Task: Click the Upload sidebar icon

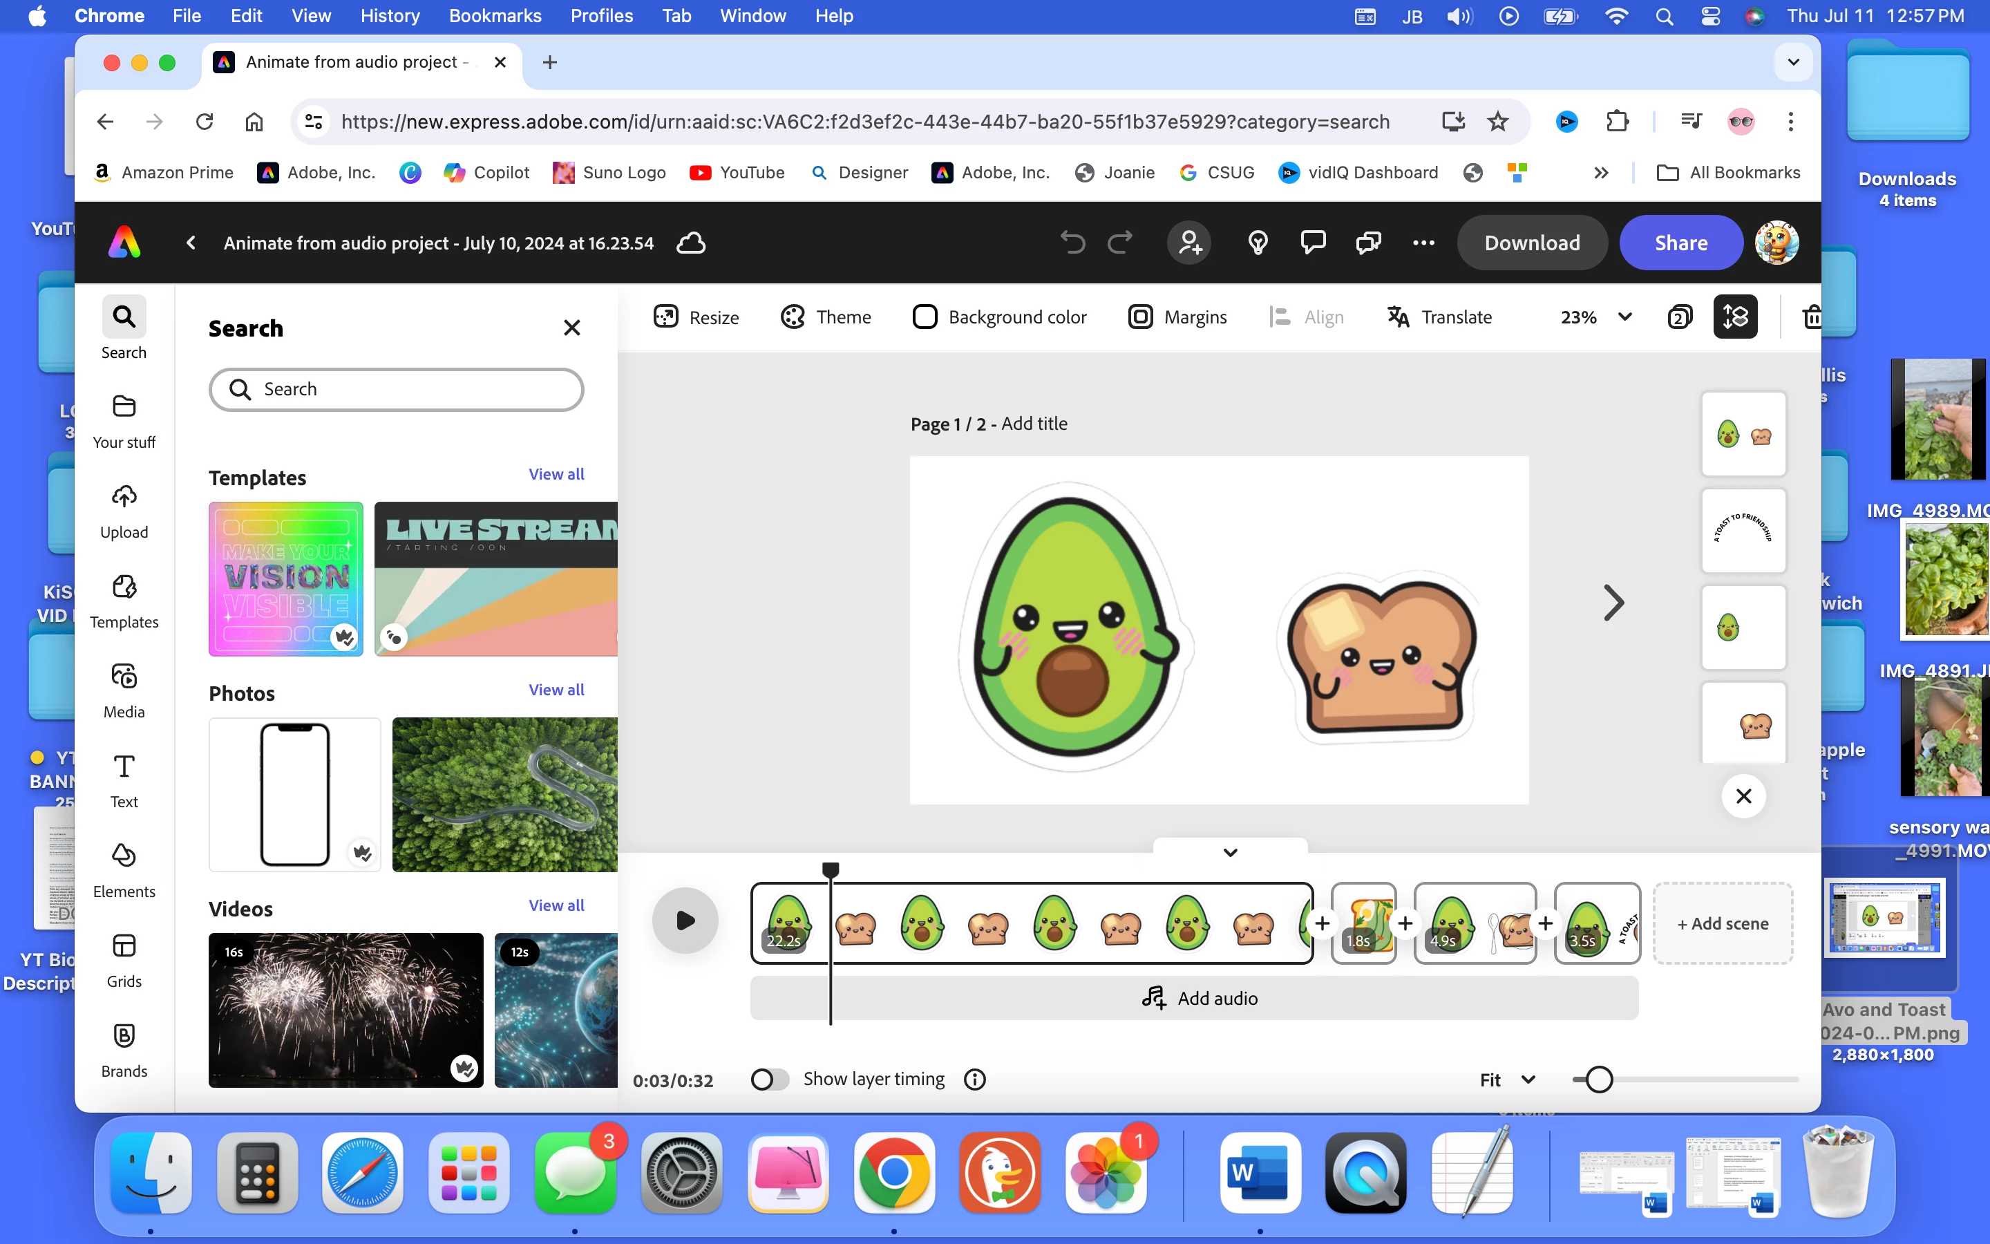Action: (x=124, y=511)
